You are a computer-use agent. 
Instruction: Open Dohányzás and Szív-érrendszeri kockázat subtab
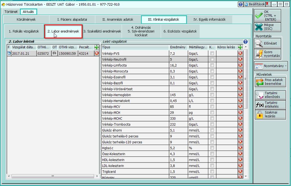point(141,31)
